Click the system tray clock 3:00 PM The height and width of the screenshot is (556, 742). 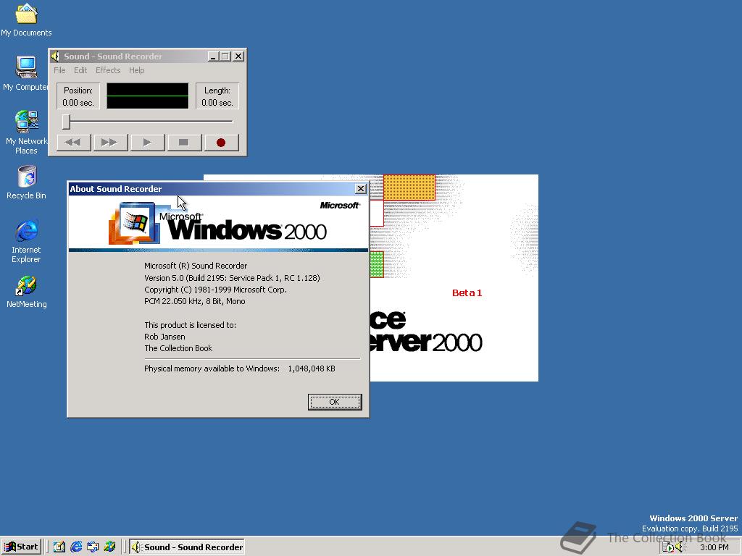(x=714, y=547)
